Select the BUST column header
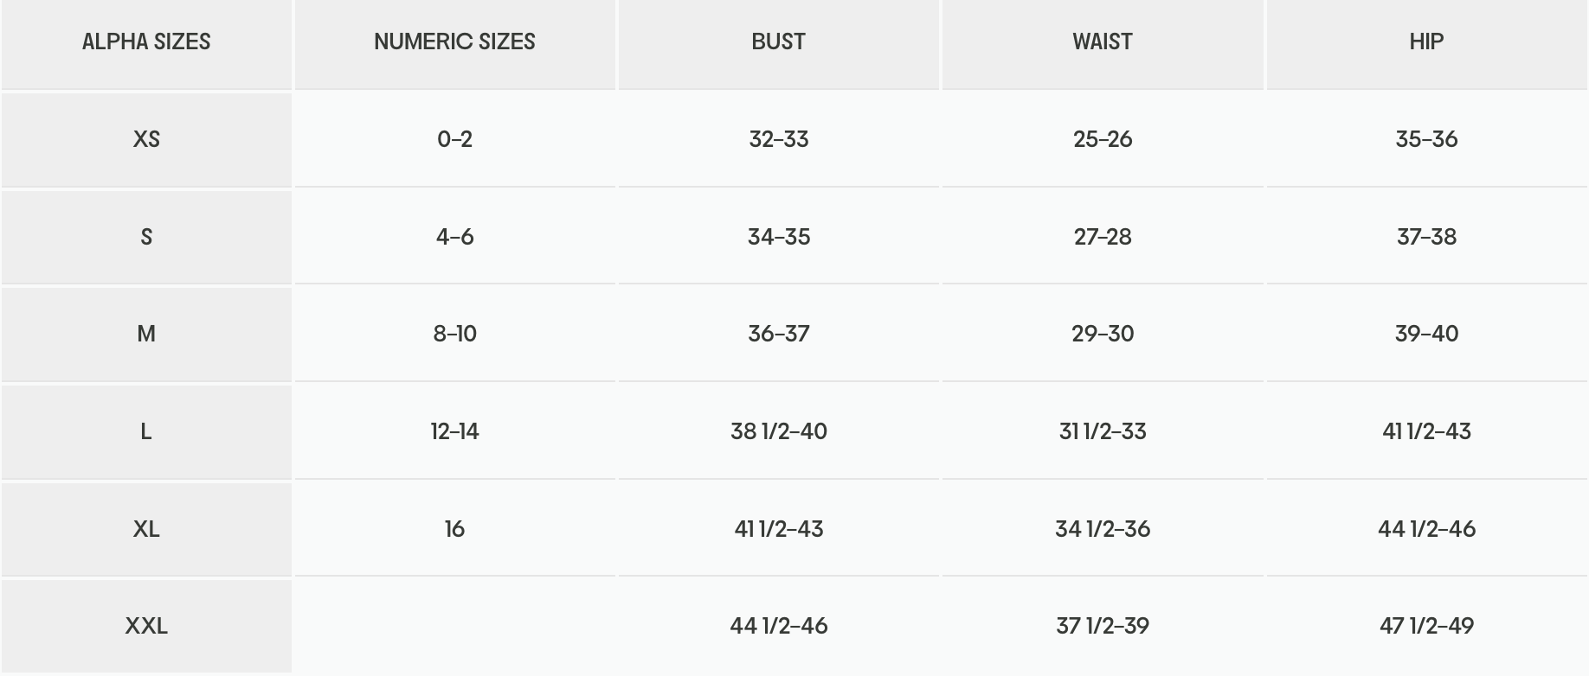Screen dimensions: 1589x676 tap(778, 41)
